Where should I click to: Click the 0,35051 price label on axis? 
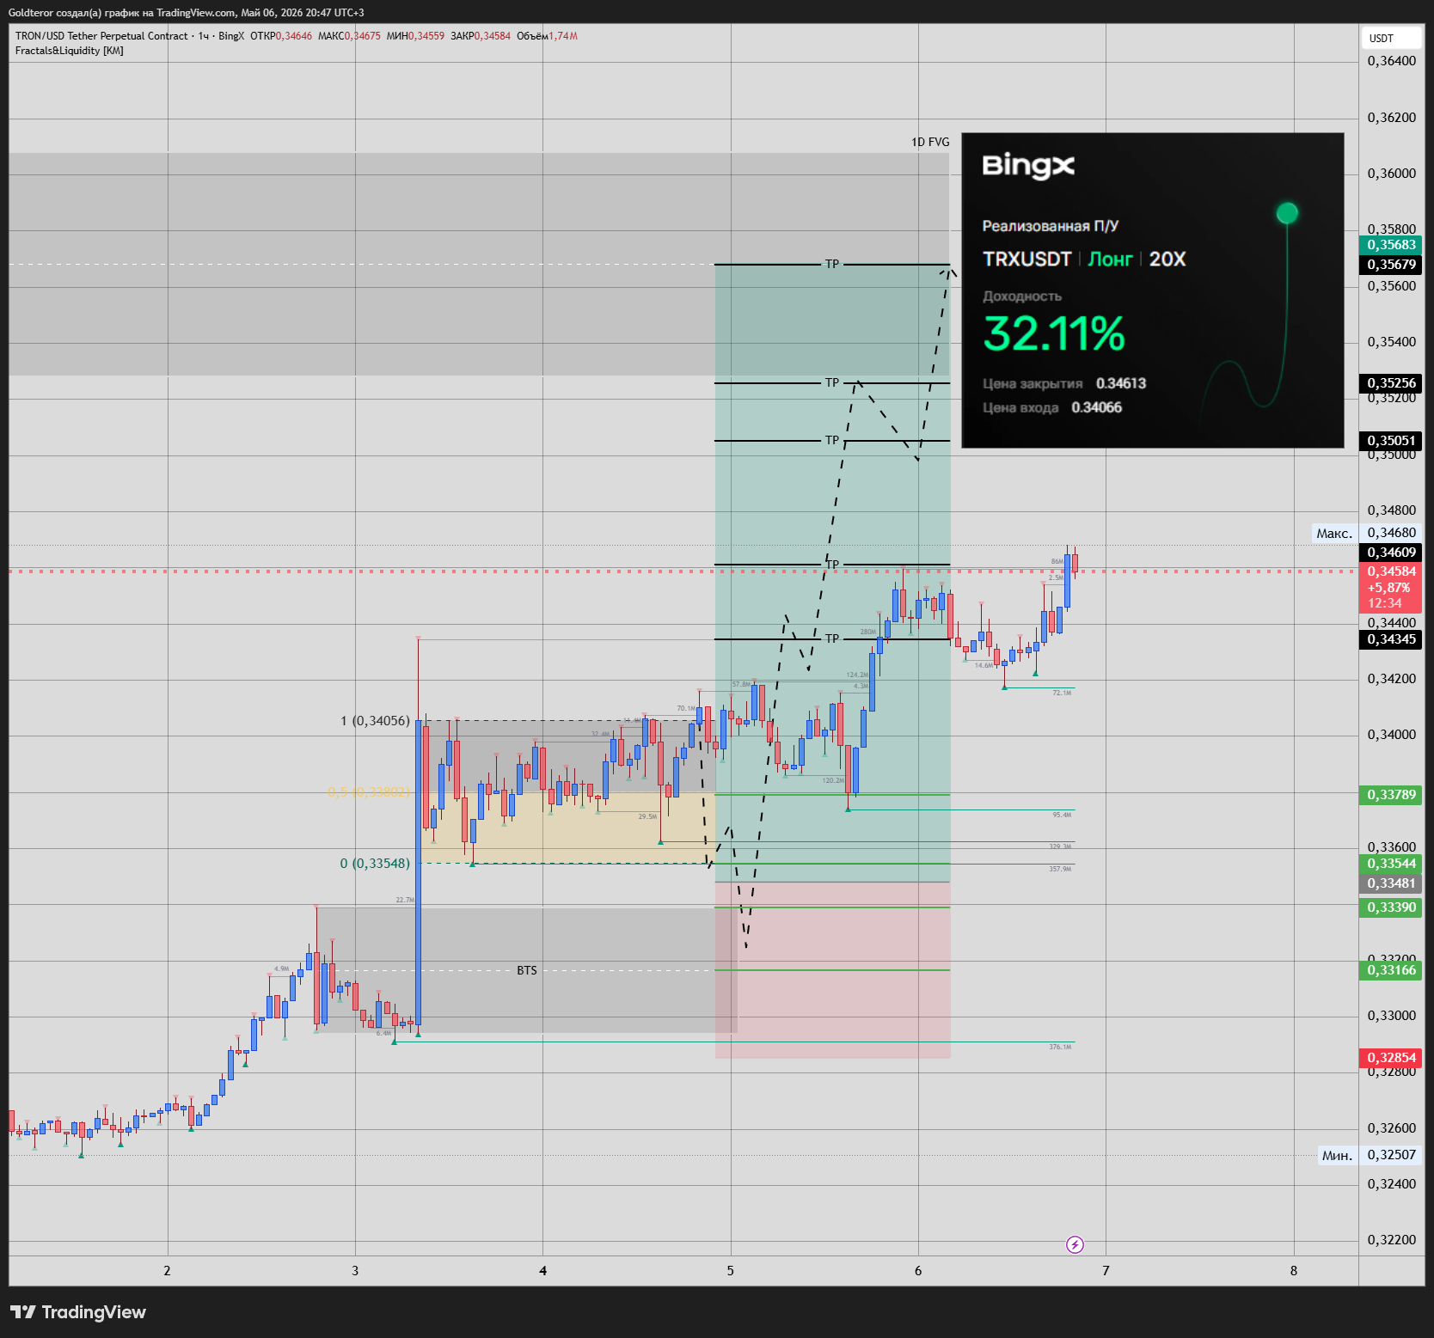click(1391, 441)
